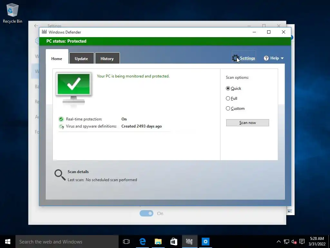Click Windows Defender taskbar button

click(x=189, y=242)
